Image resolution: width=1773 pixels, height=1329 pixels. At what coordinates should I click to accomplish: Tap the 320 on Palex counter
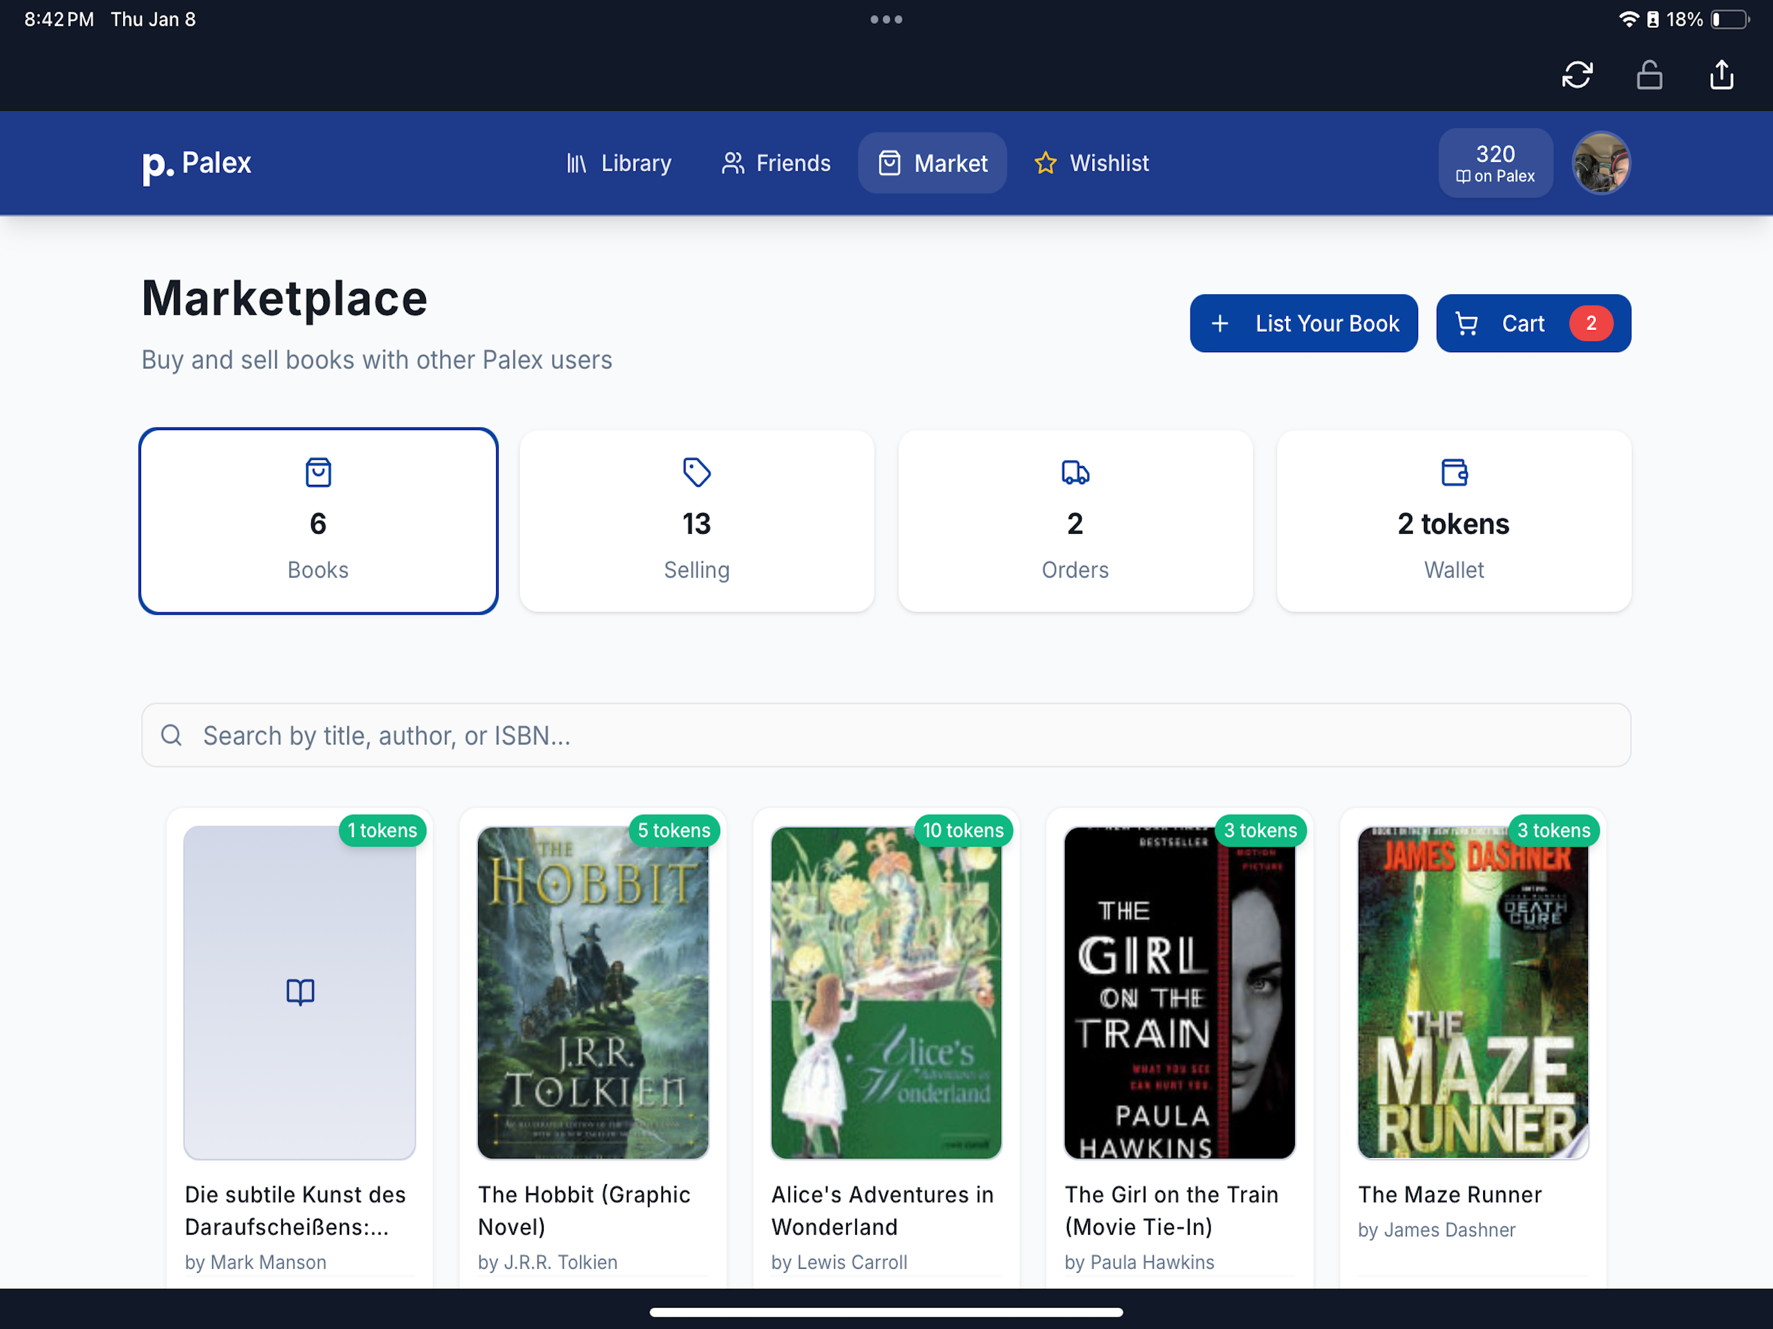(1495, 164)
